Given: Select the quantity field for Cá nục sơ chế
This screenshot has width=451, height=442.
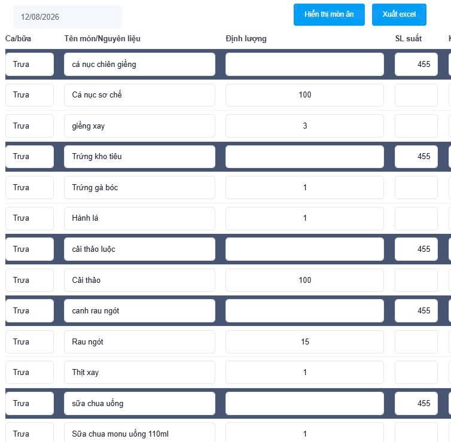Looking at the screenshot, I should [x=304, y=95].
